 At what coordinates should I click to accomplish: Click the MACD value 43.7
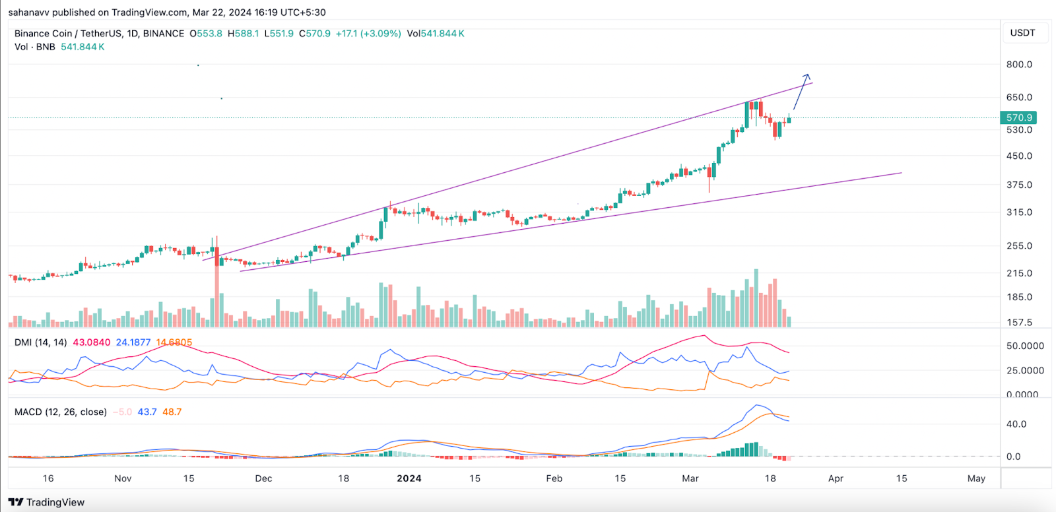click(x=147, y=412)
